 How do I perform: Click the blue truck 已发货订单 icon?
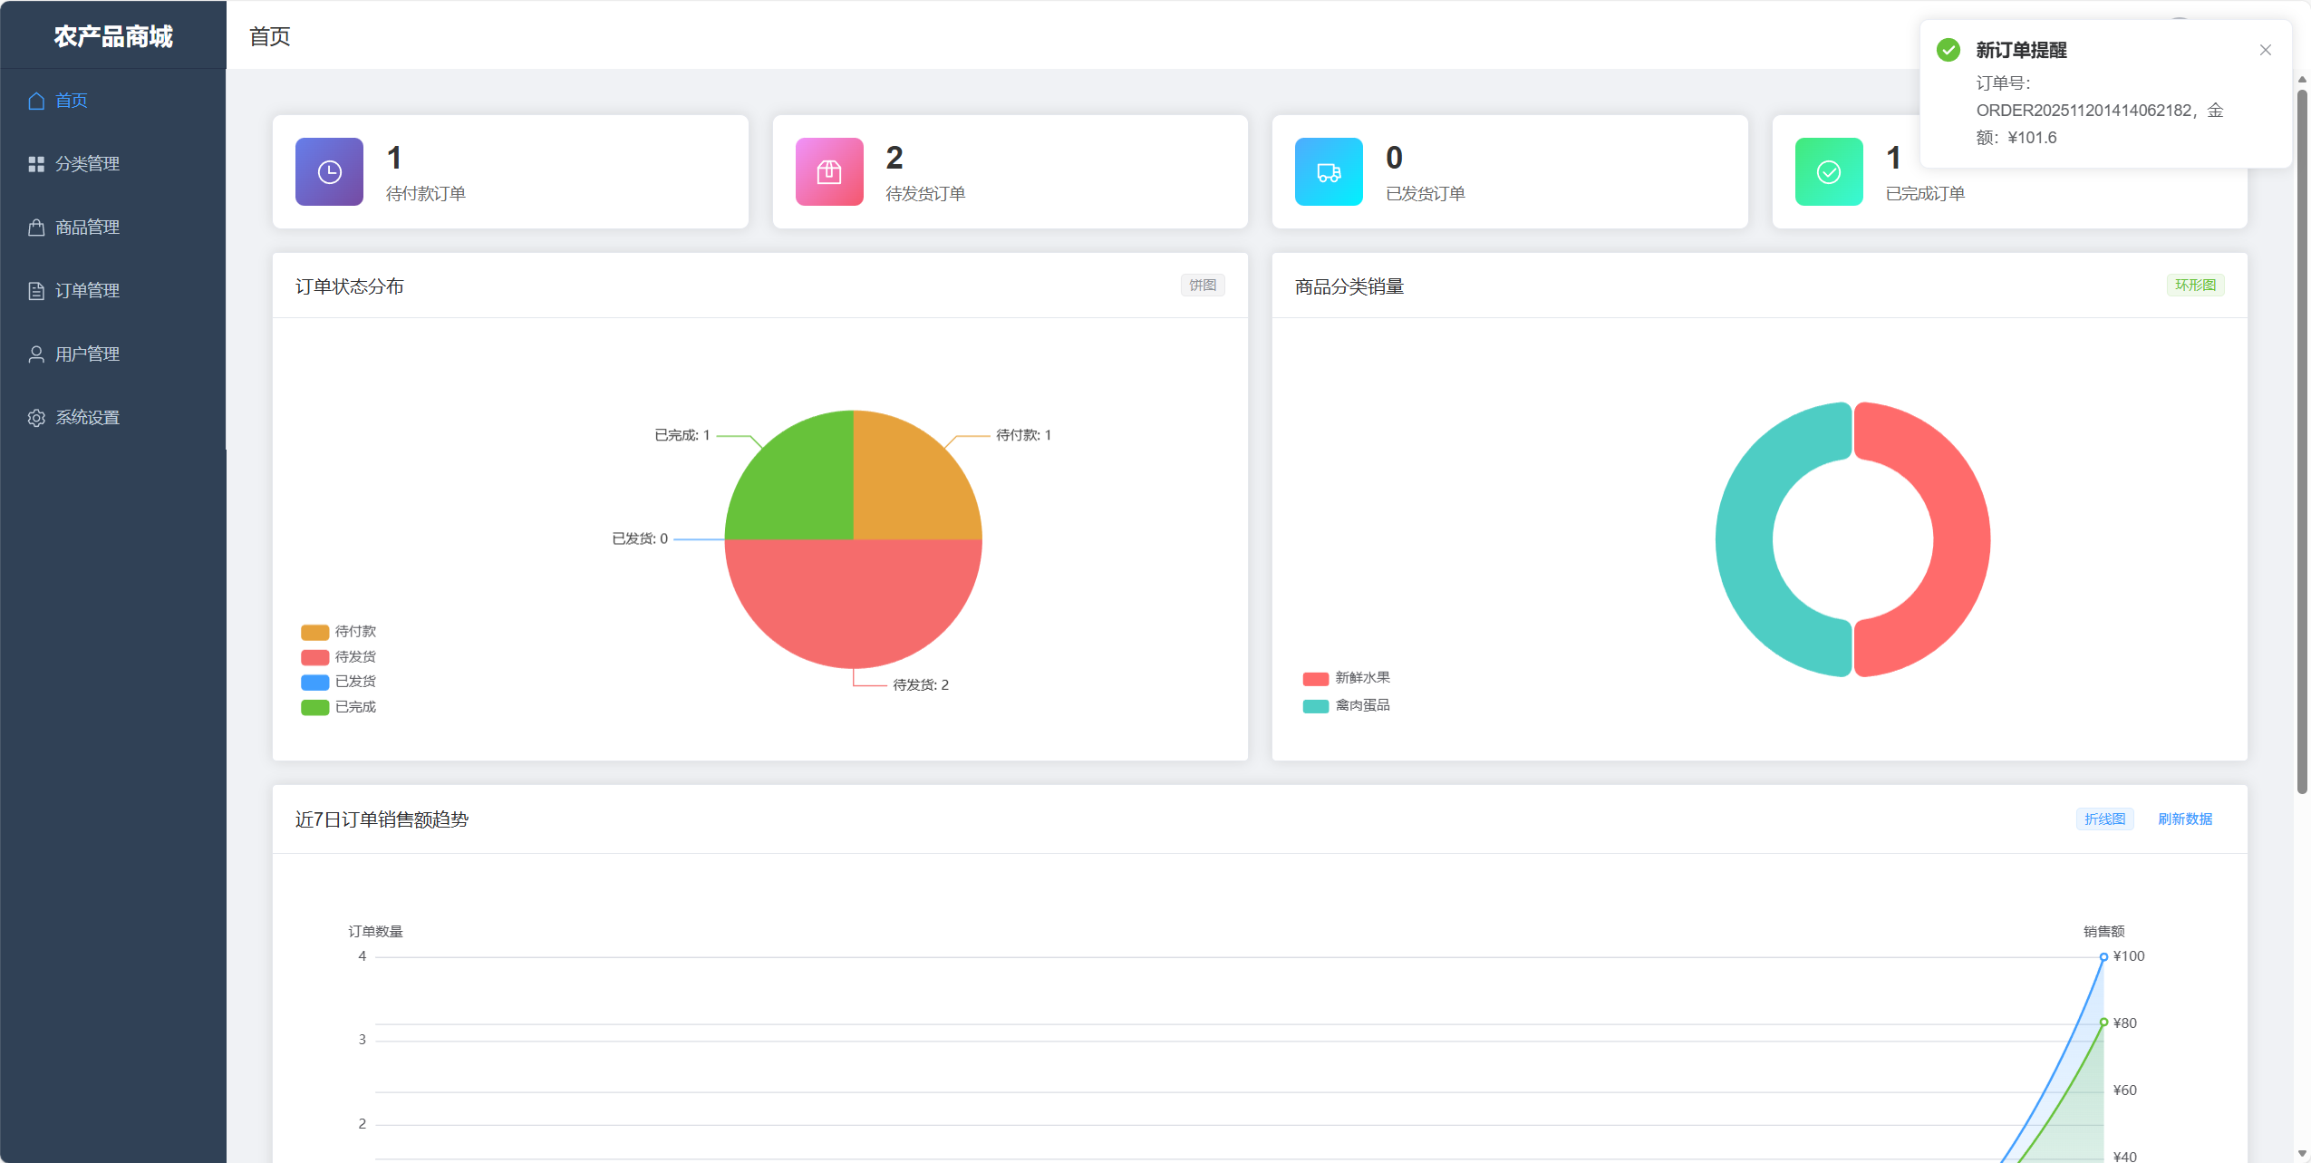click(x=1329, y=171)
